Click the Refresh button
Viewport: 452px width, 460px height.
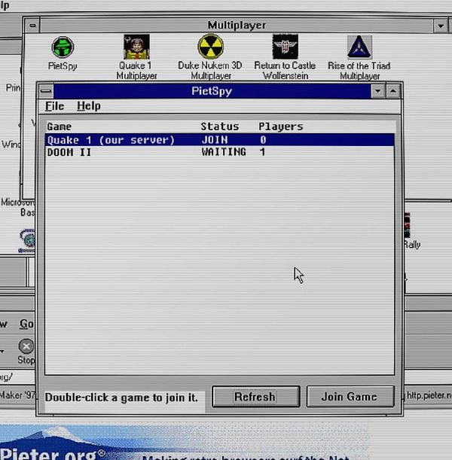tap(256, 397)
